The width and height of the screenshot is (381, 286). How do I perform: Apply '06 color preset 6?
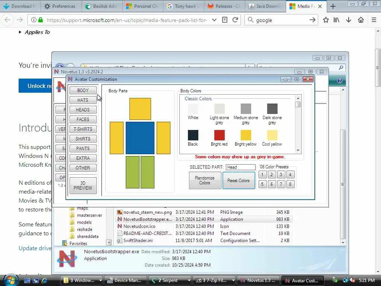click(272, 184)
